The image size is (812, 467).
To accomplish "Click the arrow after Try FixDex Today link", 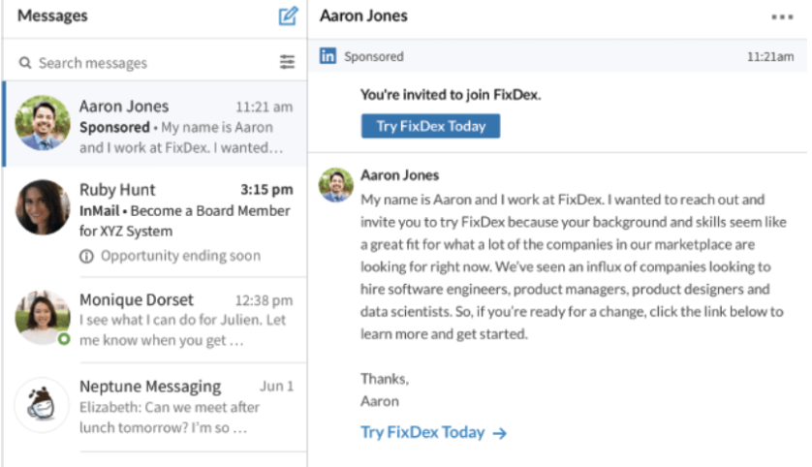I will coord(500,433).
